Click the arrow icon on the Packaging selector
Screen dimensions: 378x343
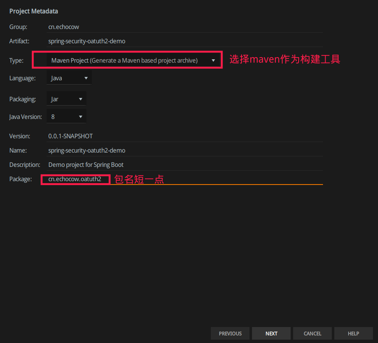coord(80,98)
